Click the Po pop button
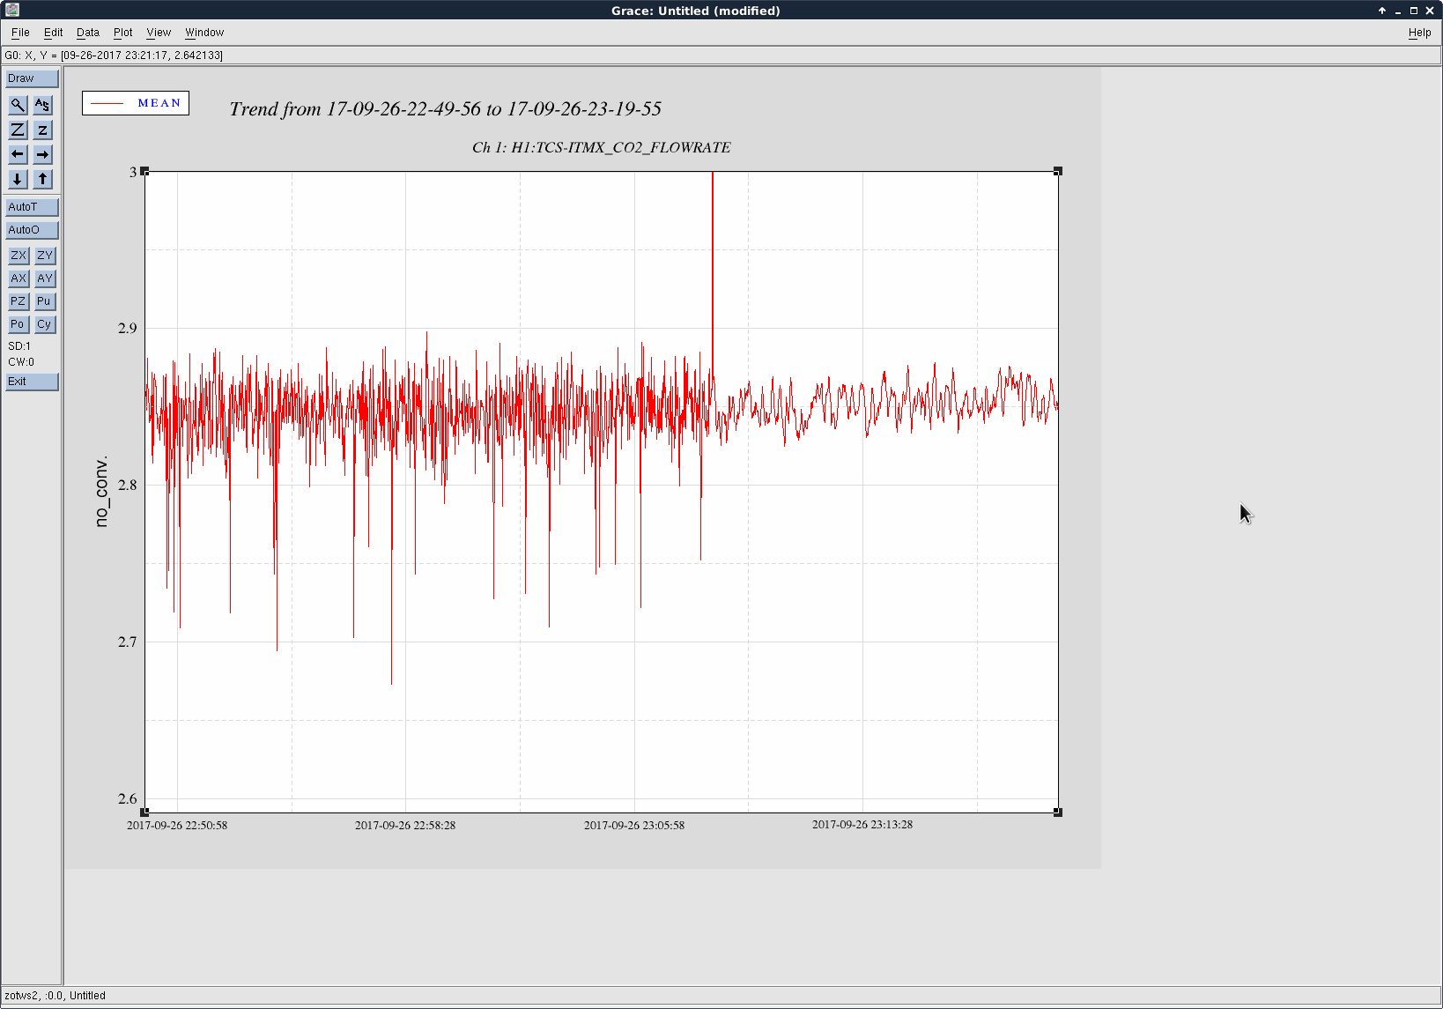 click(x=18, y=324)
